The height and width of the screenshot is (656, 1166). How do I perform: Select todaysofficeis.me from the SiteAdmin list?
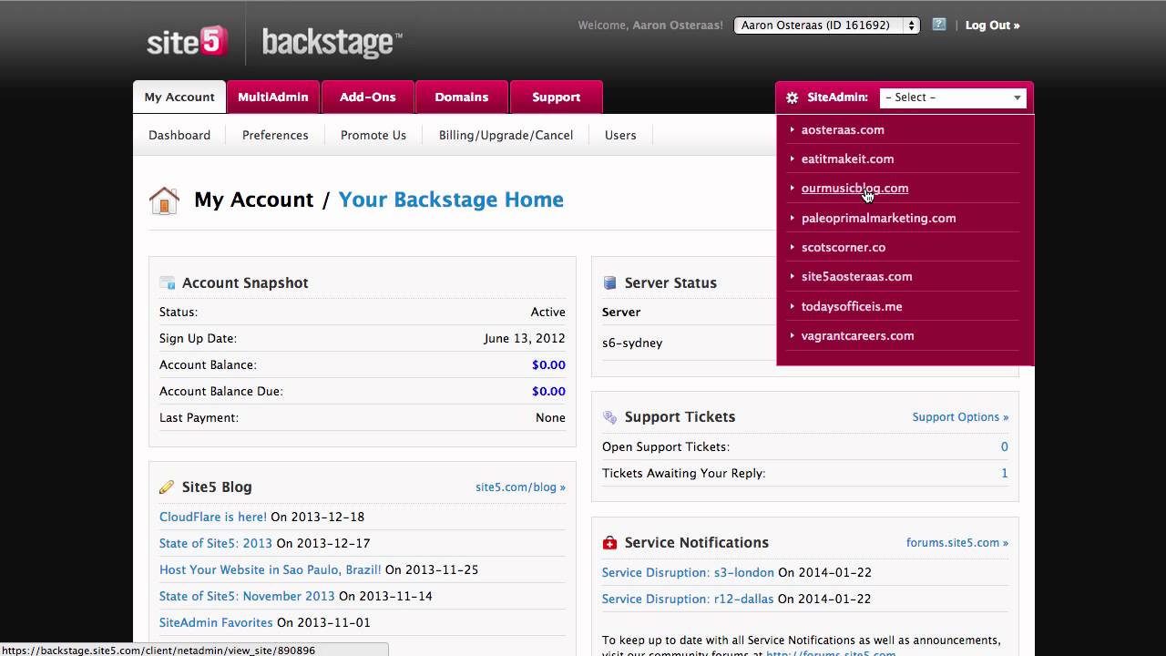click(852, 306)
